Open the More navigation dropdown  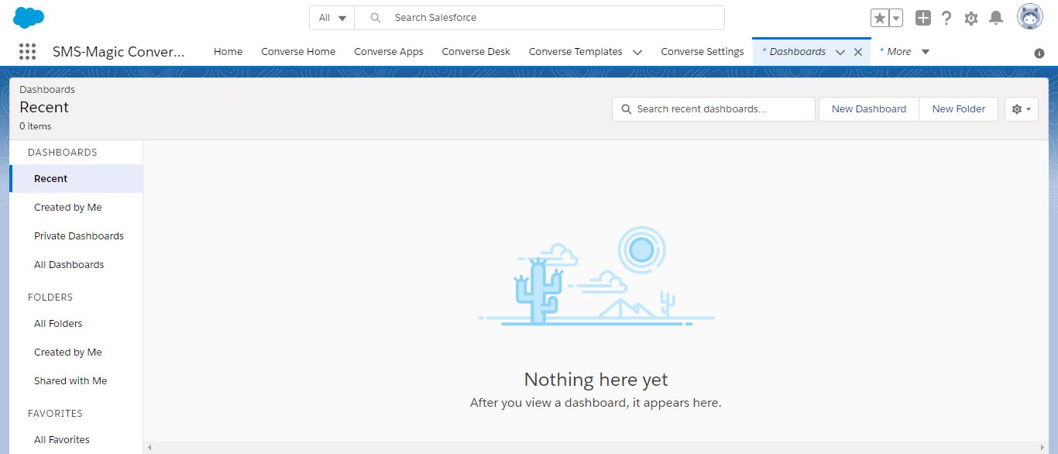coord(905,52)
